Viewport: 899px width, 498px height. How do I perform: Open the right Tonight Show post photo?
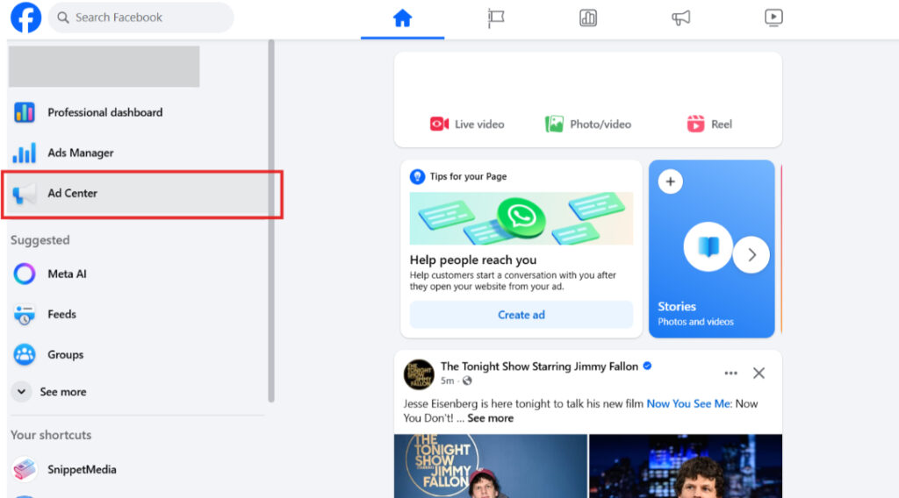tap(686, 466)
